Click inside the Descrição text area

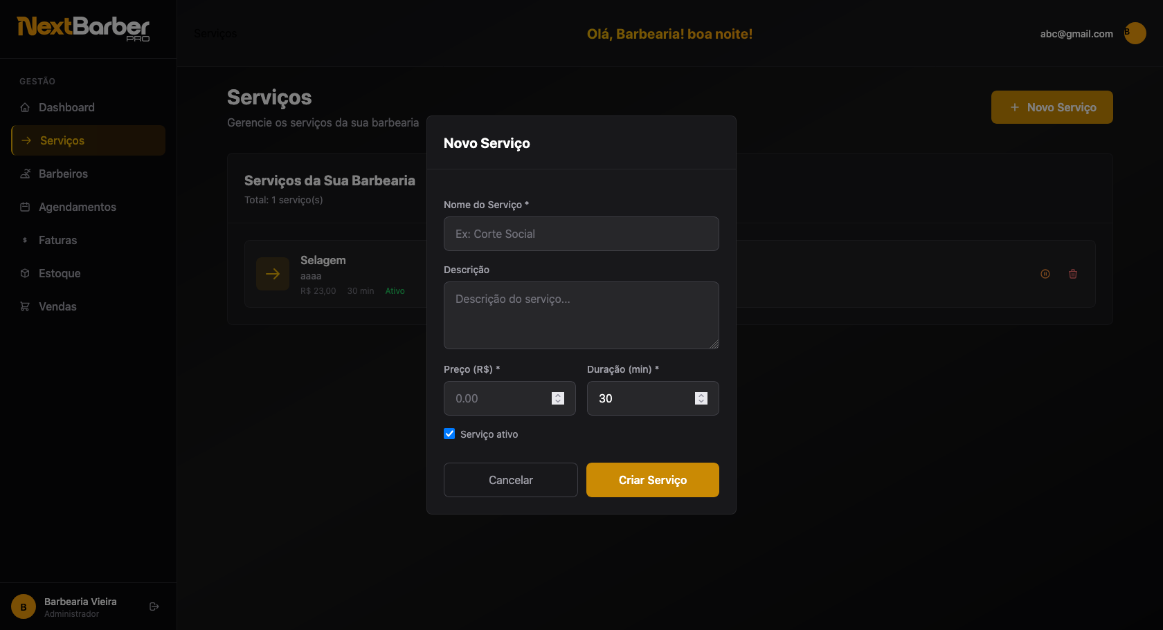point(581,315)
